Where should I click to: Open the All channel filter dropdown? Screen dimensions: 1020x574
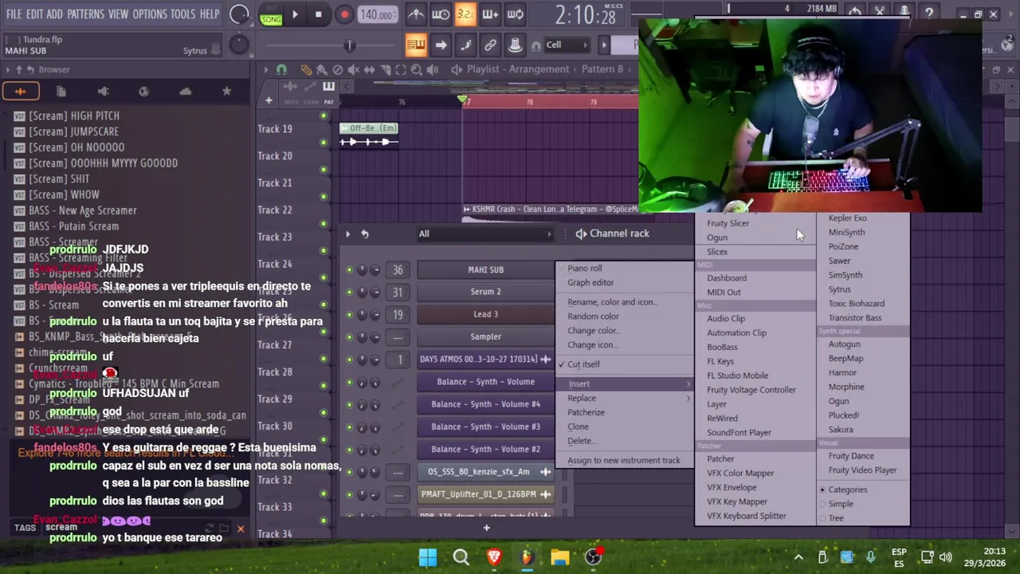(x=484, y=234)
